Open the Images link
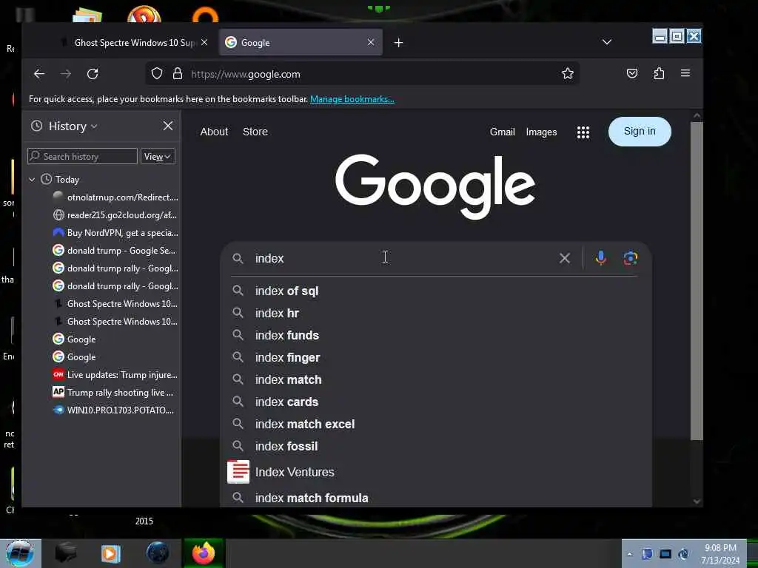Viewport: 758px width, 568px height. coord(541,132)
